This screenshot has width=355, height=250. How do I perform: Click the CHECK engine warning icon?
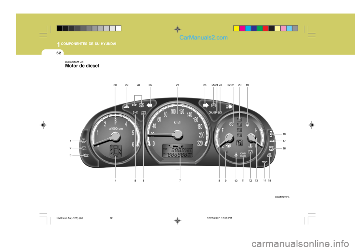(x=84, y=148)
